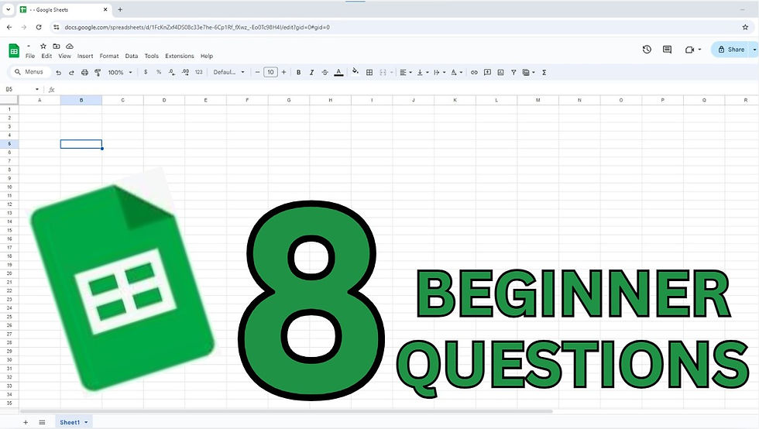Activate the paint format tool
Screen dimensions: 759x429
pos(98,72)
